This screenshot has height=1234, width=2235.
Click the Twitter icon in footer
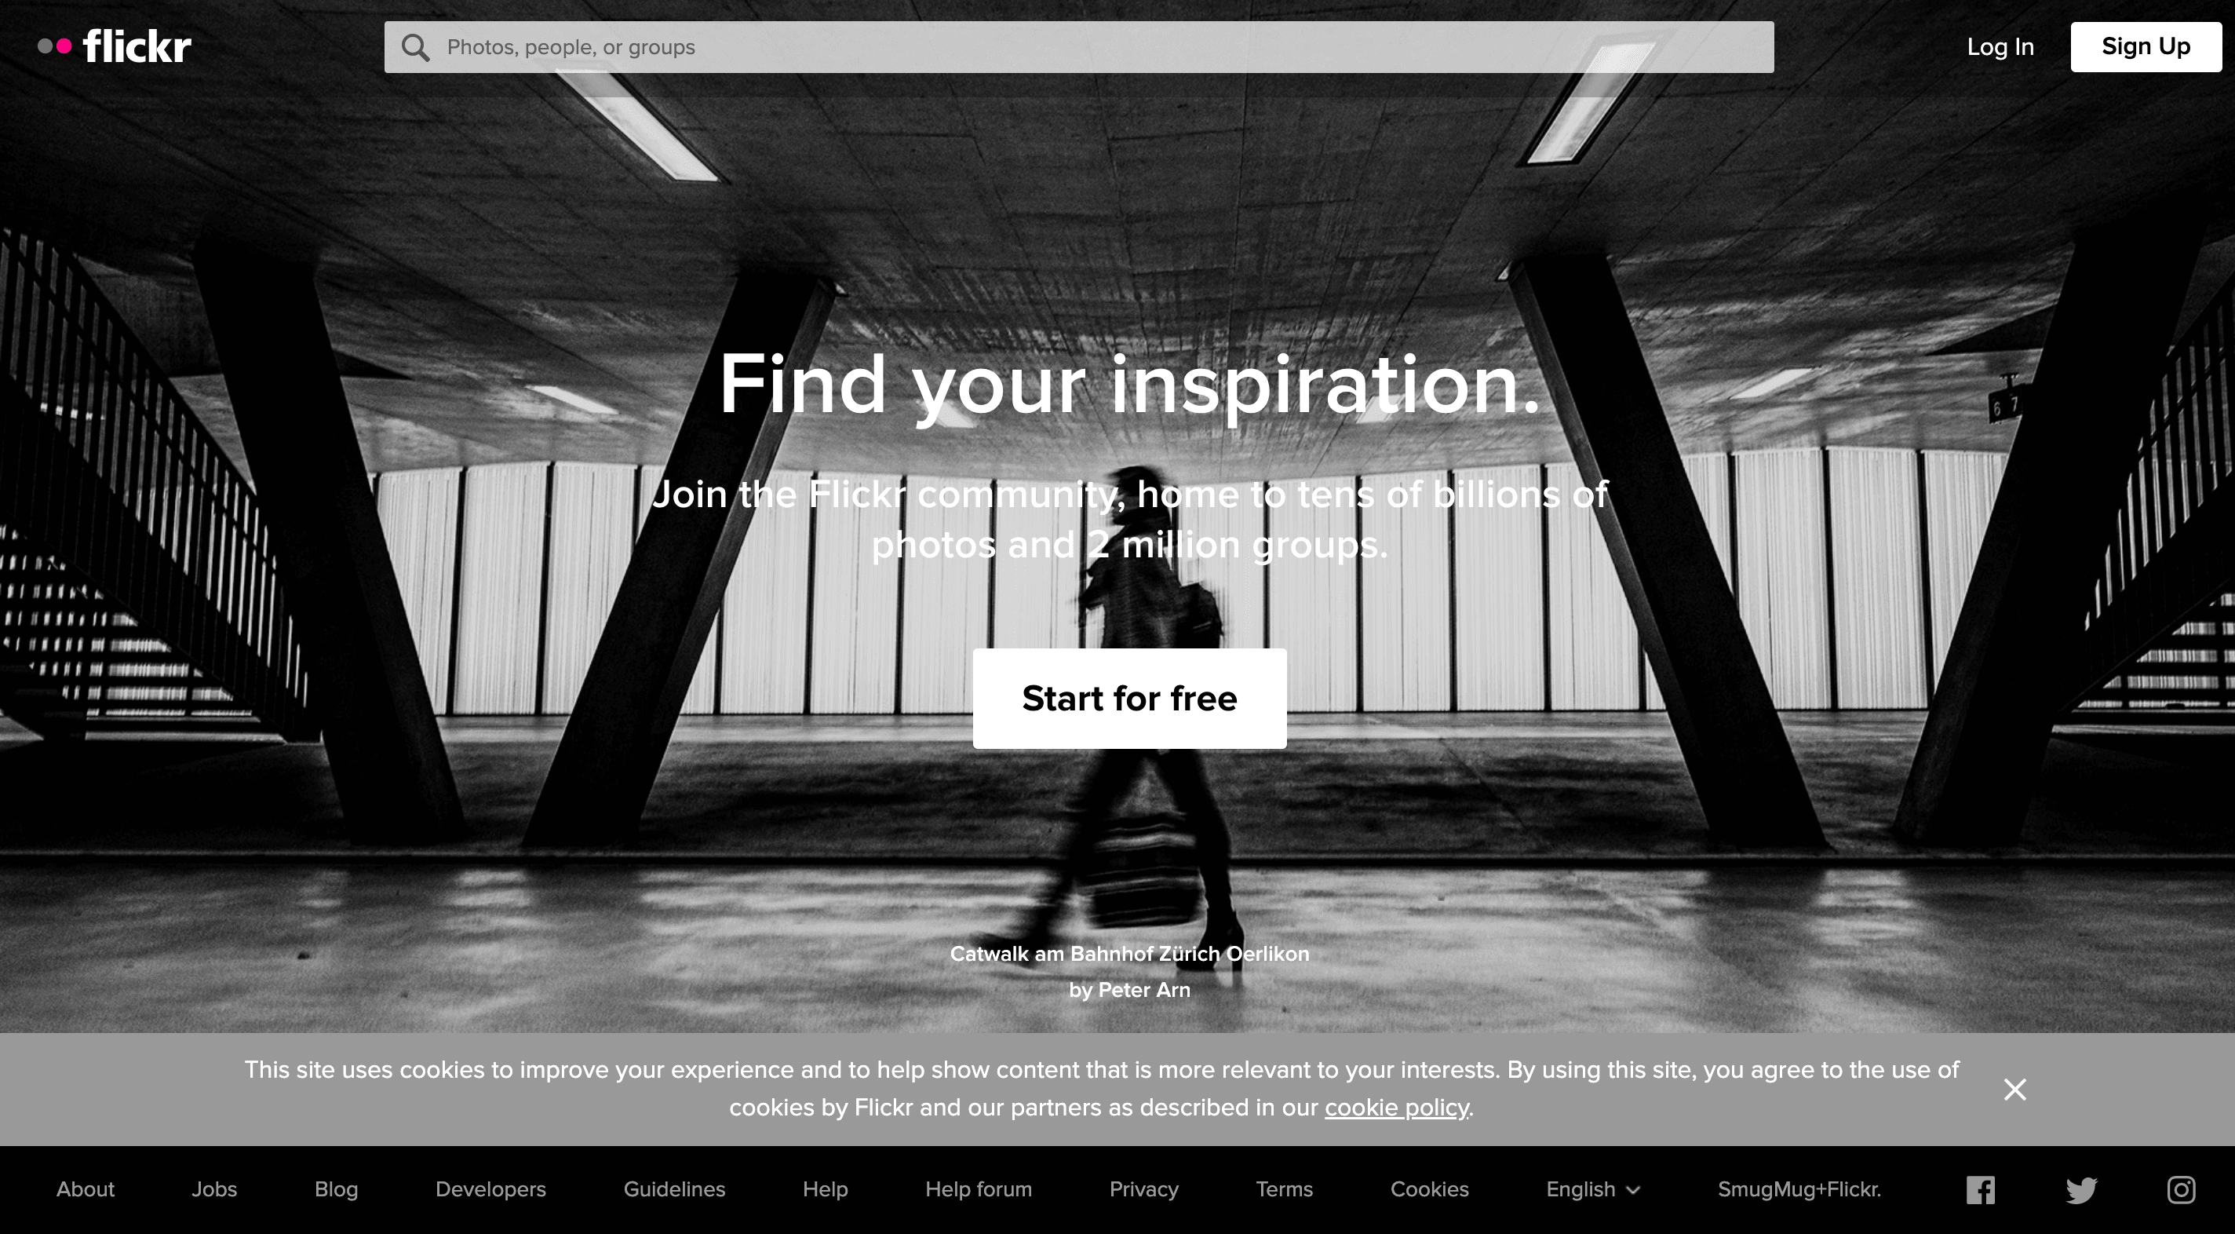point(2080,1190)
